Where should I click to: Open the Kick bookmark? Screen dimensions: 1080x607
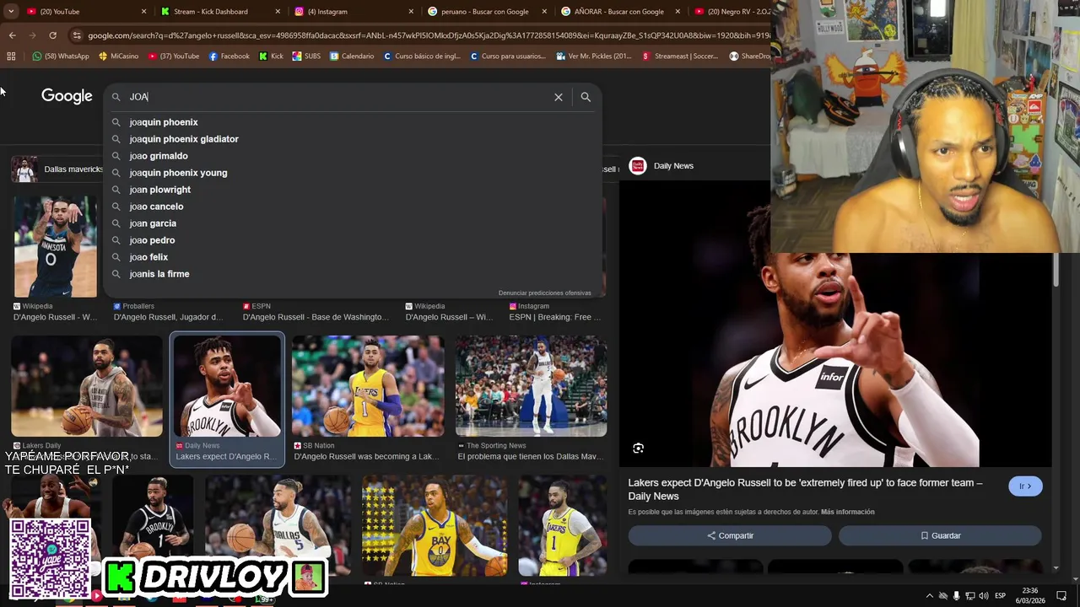(271, 56)
